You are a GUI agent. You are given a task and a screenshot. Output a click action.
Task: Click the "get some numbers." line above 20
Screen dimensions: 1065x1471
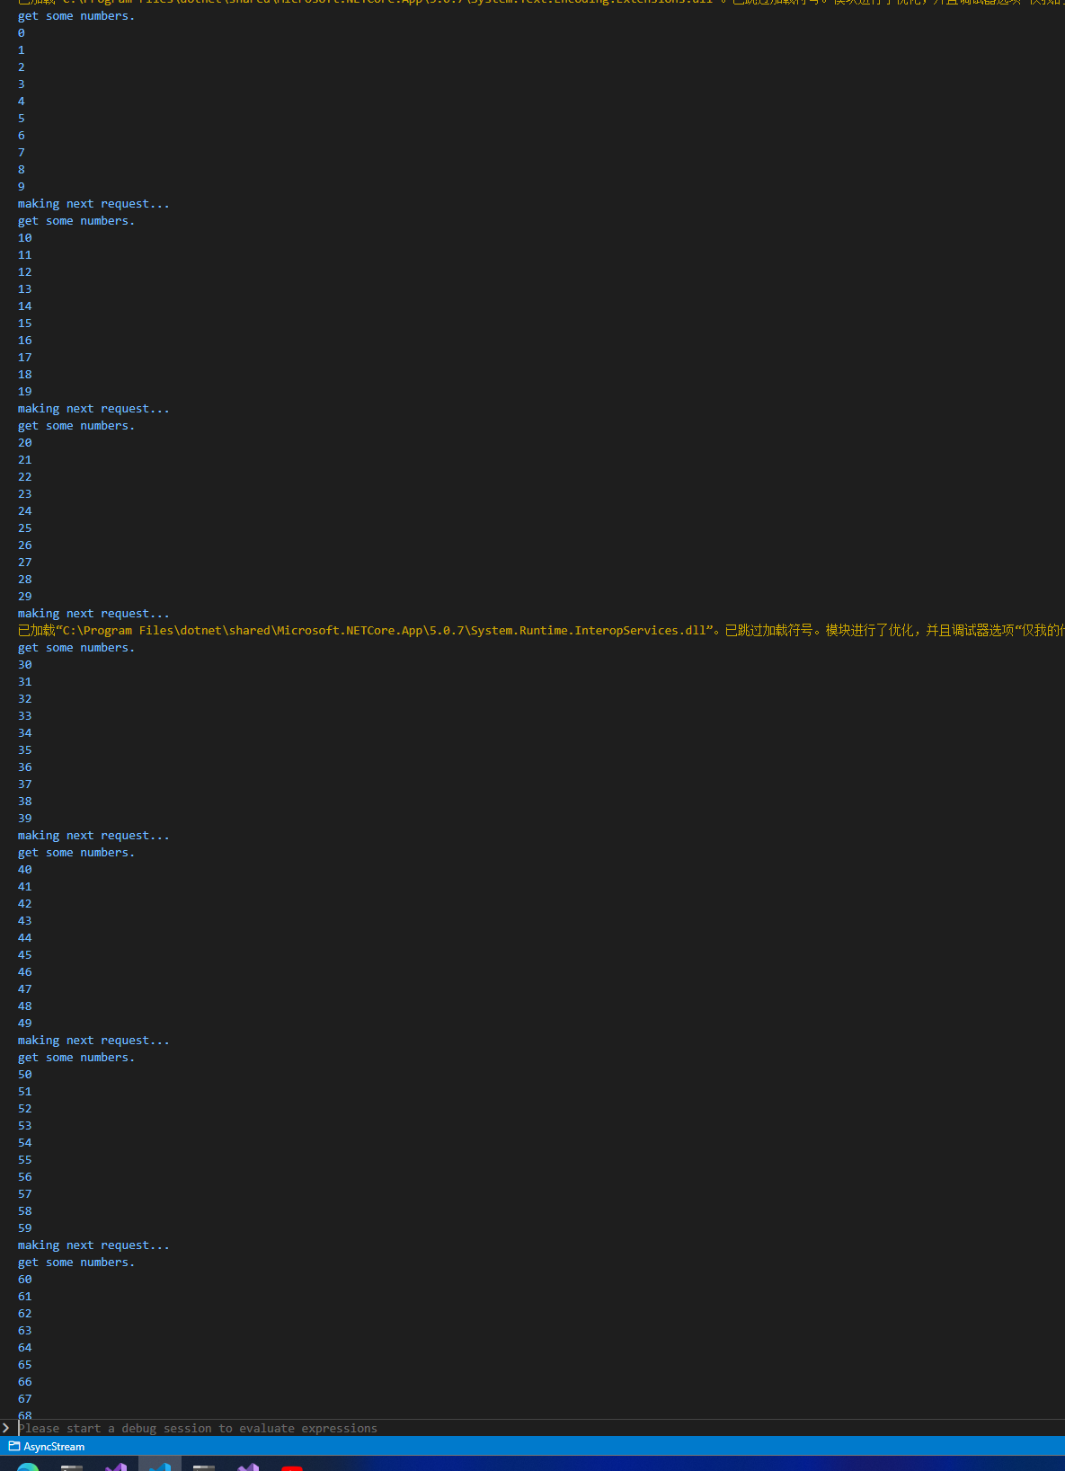[x=76, y=426]
